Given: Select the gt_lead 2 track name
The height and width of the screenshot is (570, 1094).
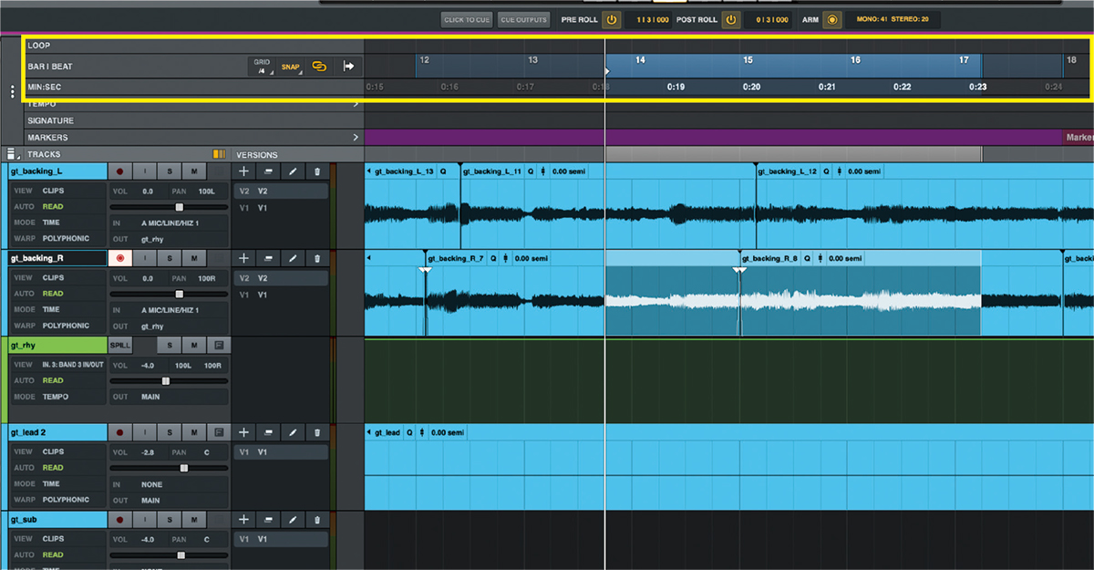Looking at the screenshot, I should (x=57, y=432).
